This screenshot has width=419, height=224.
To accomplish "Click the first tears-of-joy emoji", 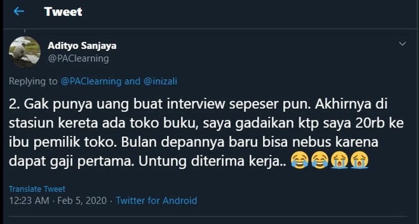I will tap(298, 160).
